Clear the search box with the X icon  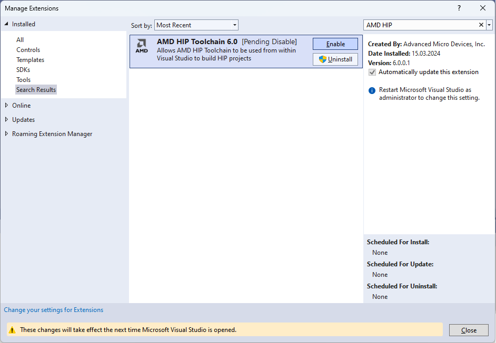coord(481,25)
